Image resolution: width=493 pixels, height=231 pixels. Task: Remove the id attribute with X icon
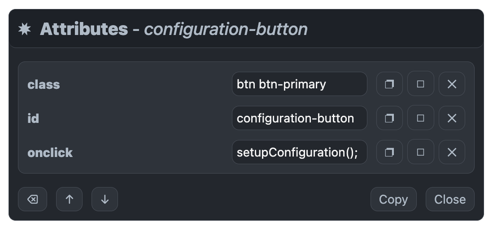point(452,118)
